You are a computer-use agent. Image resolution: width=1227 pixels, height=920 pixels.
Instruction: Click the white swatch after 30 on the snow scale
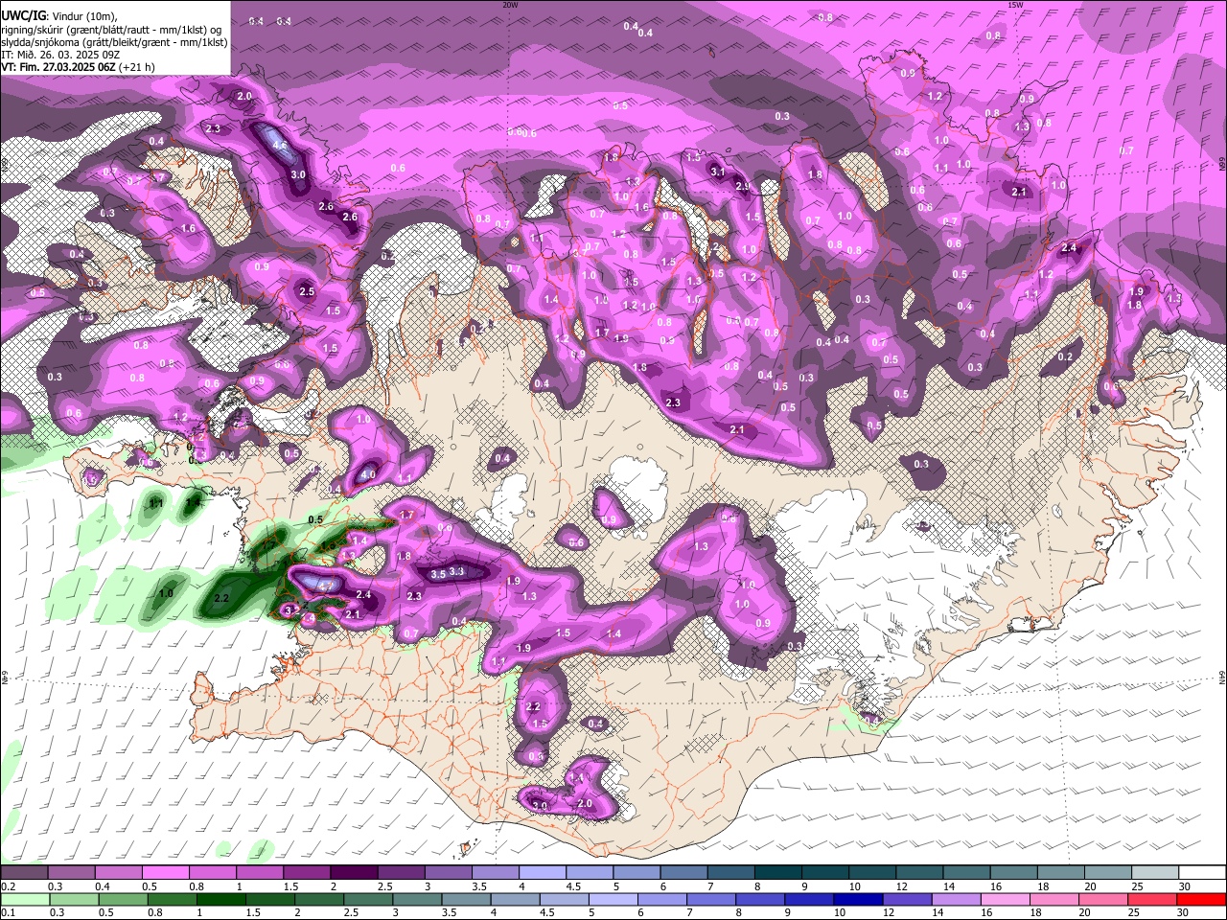pos(1203,873)
